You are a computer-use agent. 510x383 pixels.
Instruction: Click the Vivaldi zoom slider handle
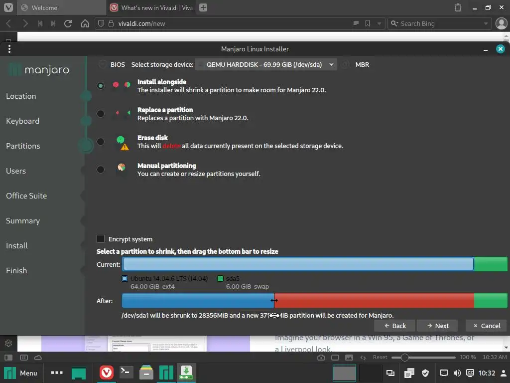(x=404, y=357)
